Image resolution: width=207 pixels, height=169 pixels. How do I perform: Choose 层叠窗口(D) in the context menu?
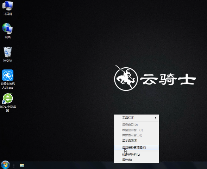click(137, 125)
